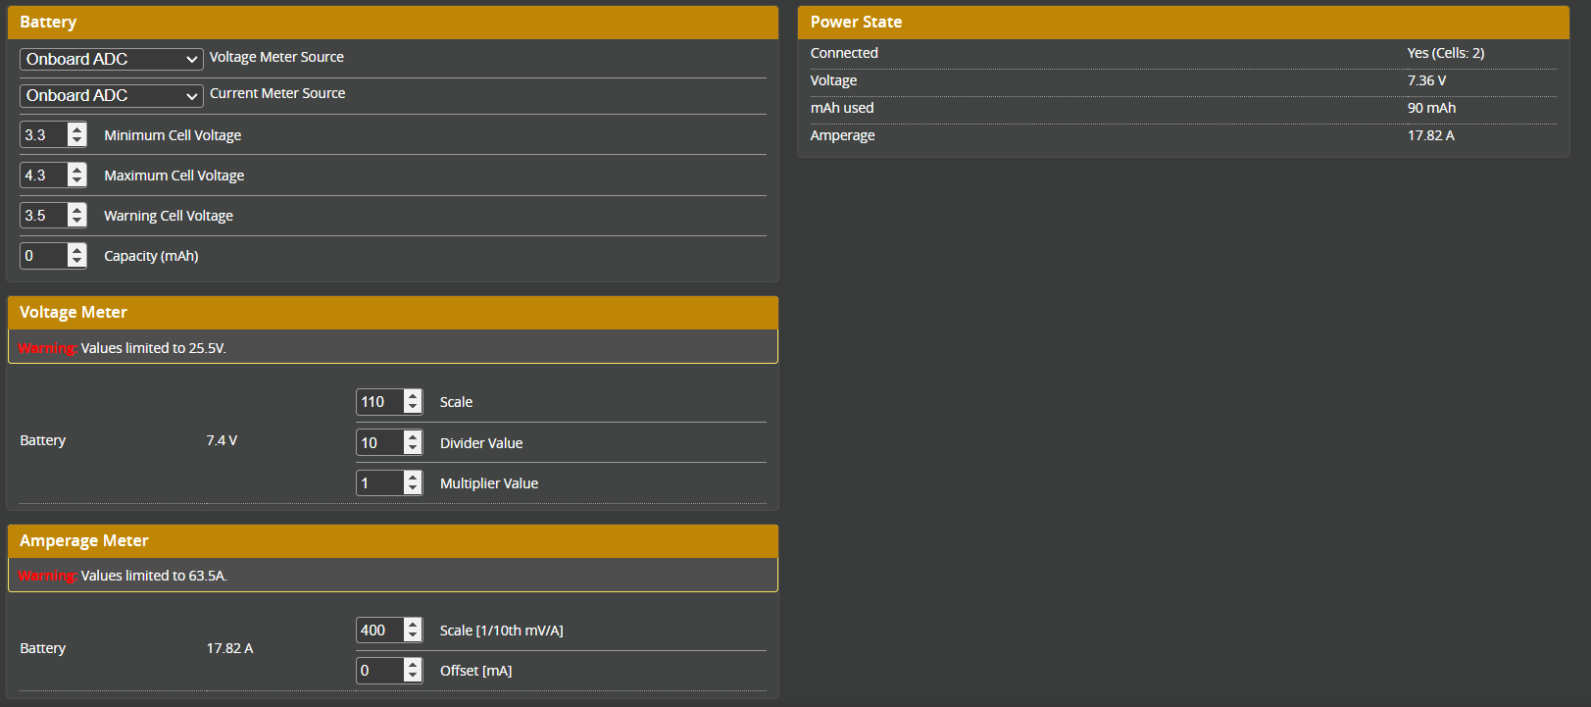Select the Capacity (mAh) input field
1591x707 pixels.
[x=44, y=256]
